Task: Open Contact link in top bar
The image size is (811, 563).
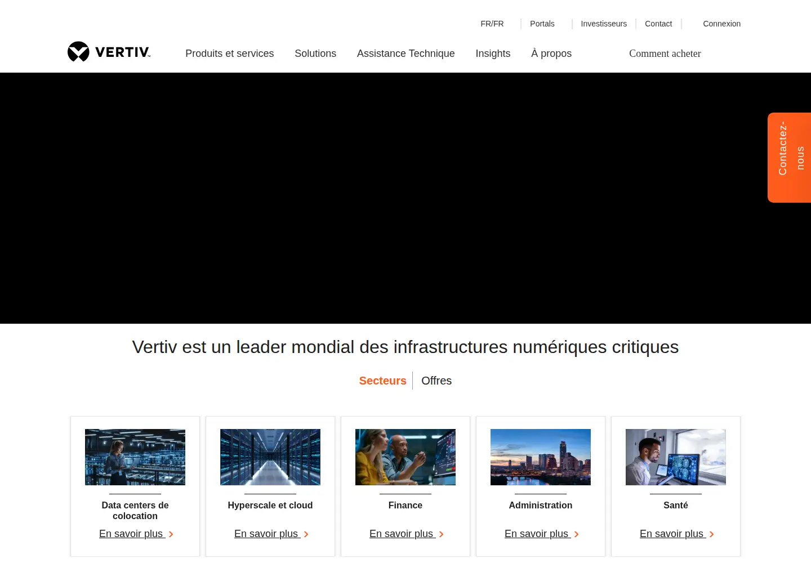Action: point(658,24)
